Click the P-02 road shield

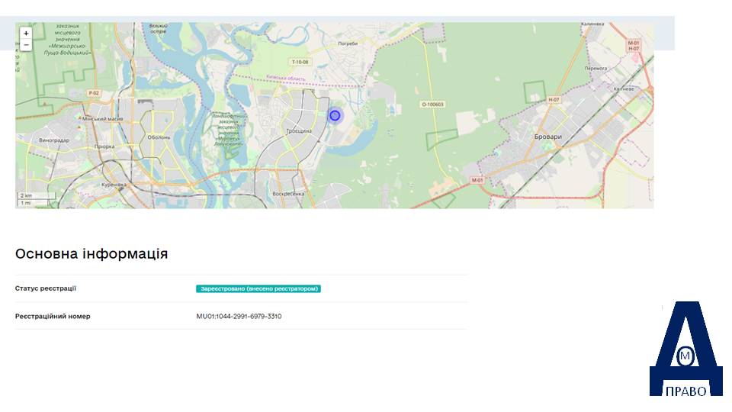94,93
